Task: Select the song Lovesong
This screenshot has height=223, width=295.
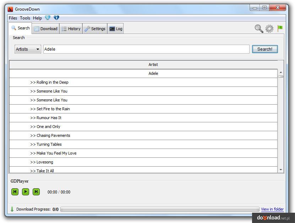Action: 143,162
